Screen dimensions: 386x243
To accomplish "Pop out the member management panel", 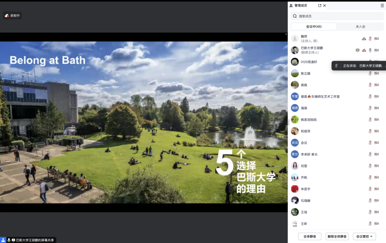I will pos(320,5).
